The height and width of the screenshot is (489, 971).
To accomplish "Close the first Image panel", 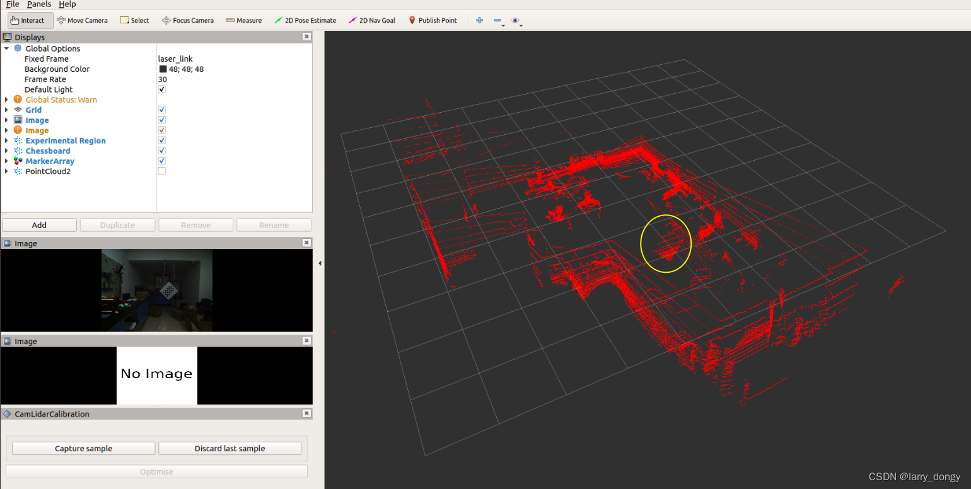I will (x=306, y=243).
